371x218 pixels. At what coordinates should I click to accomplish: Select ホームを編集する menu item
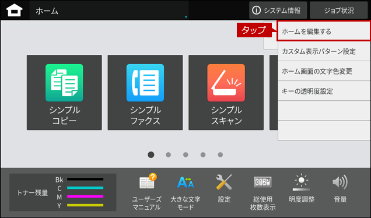tap(324, 31)
